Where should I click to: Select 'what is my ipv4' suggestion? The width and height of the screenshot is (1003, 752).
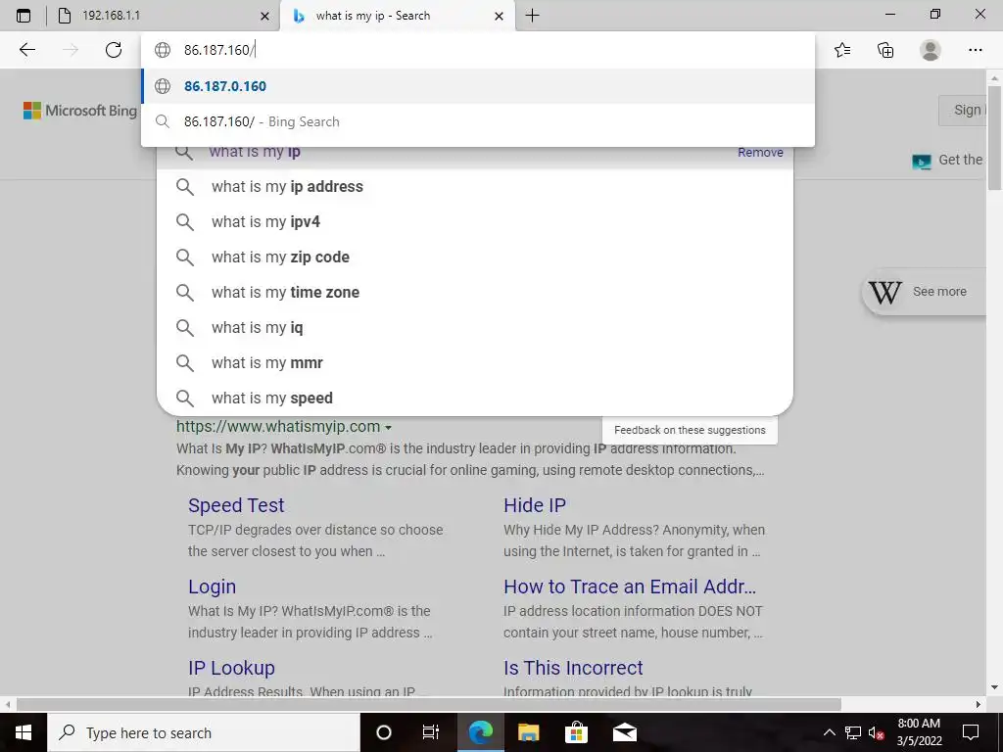[475, 222]
